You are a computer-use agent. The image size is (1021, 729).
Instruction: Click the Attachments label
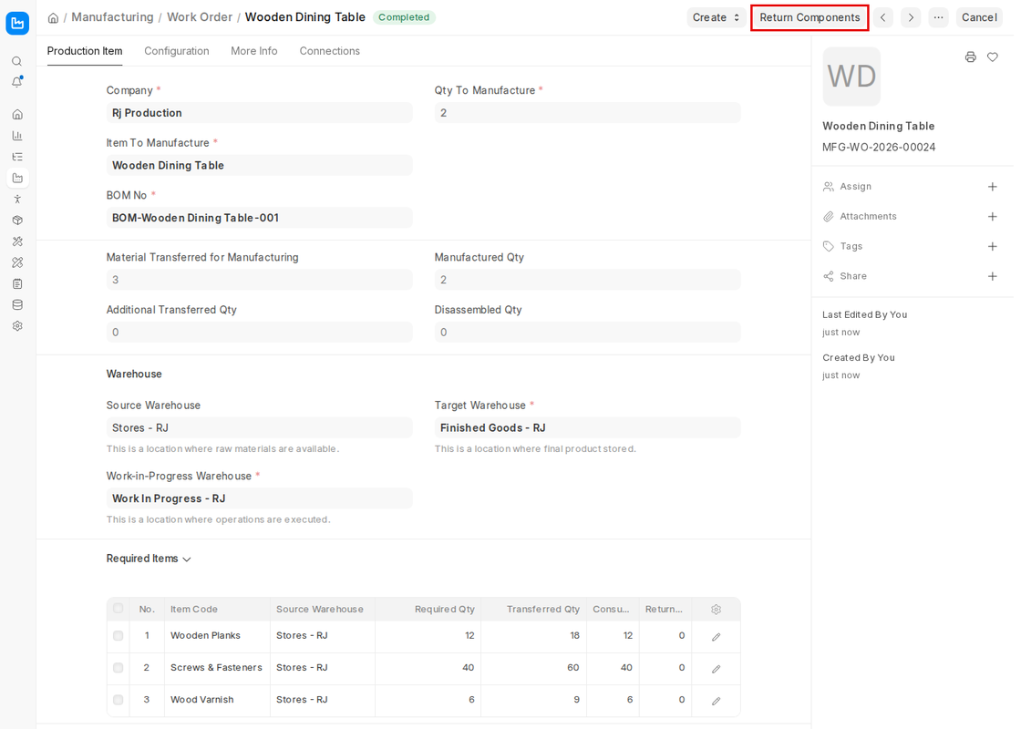tap(868, 217)
